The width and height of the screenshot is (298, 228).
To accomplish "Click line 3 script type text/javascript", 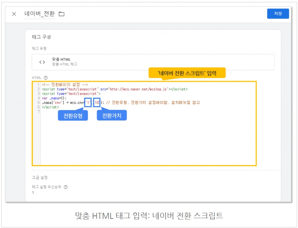I will [x=71, y=94].
